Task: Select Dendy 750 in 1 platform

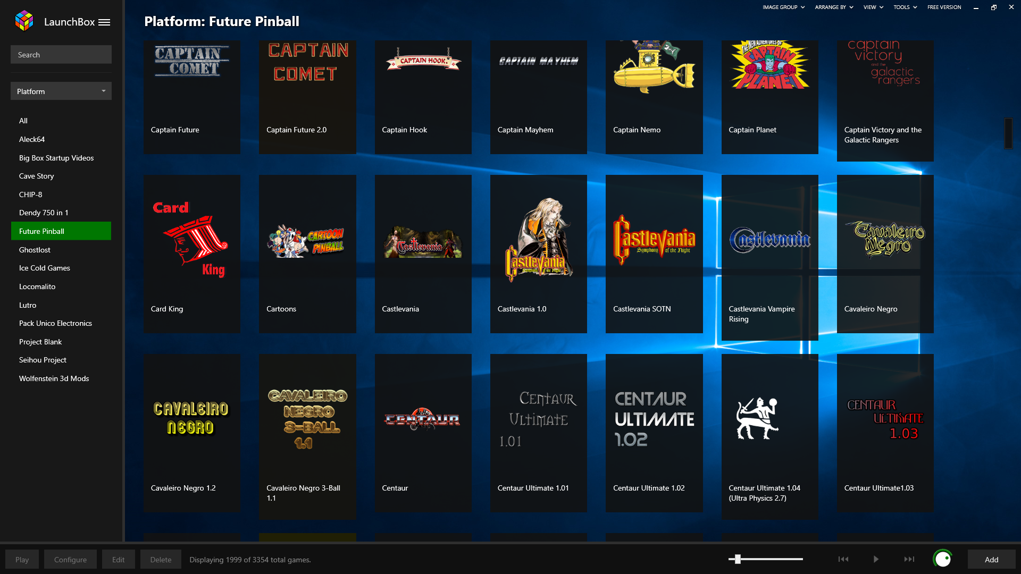Action: coord(61,213)
